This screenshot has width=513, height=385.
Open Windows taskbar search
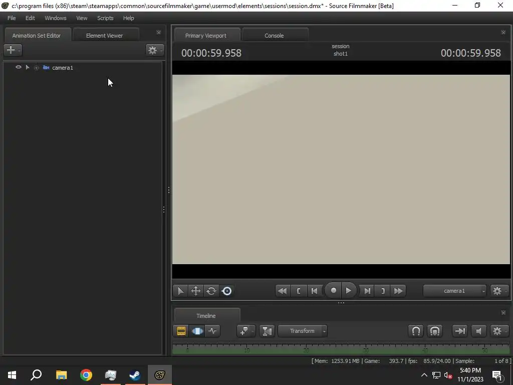pyautogui.click(x=36, y=375)
